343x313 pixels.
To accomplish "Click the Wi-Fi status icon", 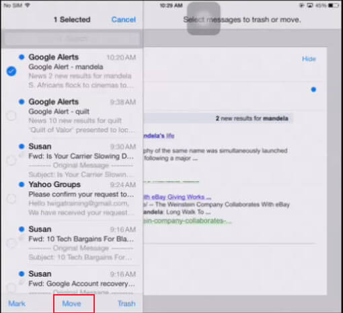I will coord(28,5).
